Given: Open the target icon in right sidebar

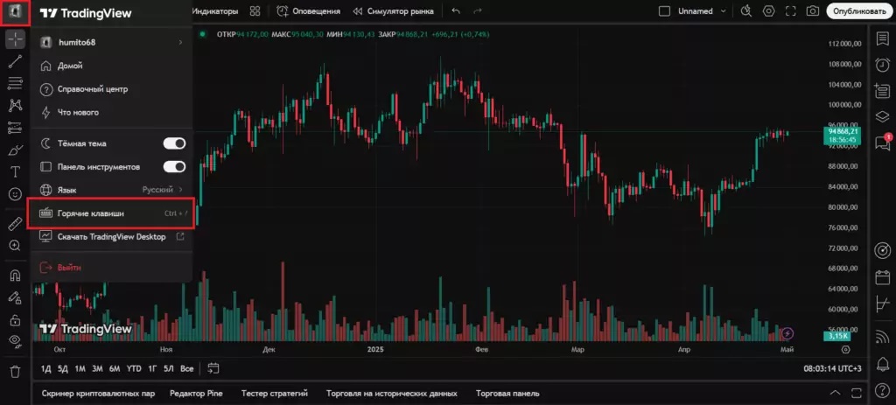Looking at the screenshot, I should [883, 250].
